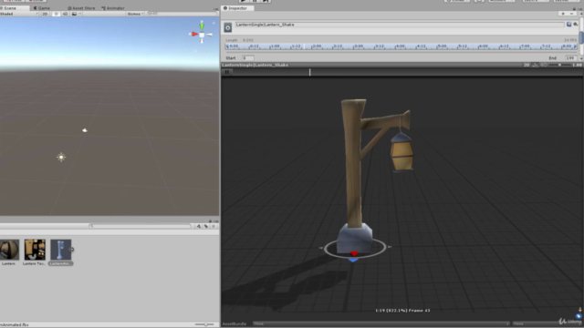
Task: Select the Lantern Texture thumbnail
Action: (35, 250)
